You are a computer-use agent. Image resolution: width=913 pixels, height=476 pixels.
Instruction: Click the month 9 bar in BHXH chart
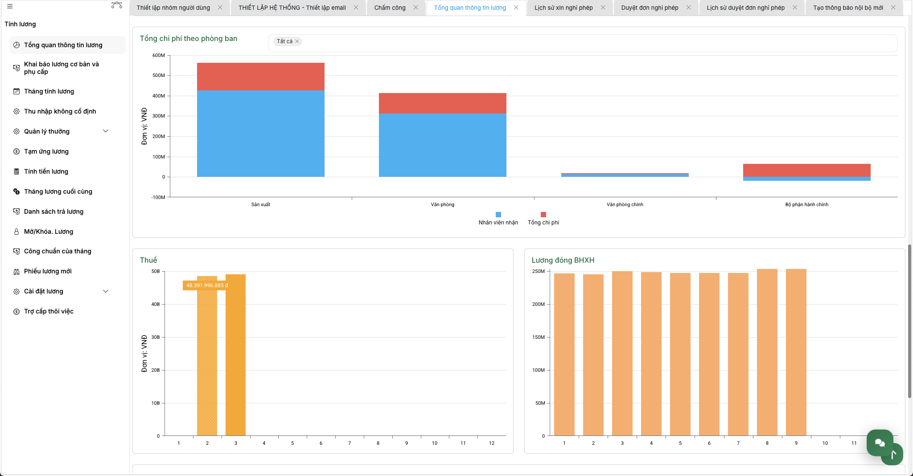tap(796, 352)
